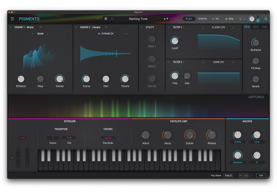The image size is (277, 194).
Task: Click the SEQ power icon in top tabs
Action: pos(226,19)
